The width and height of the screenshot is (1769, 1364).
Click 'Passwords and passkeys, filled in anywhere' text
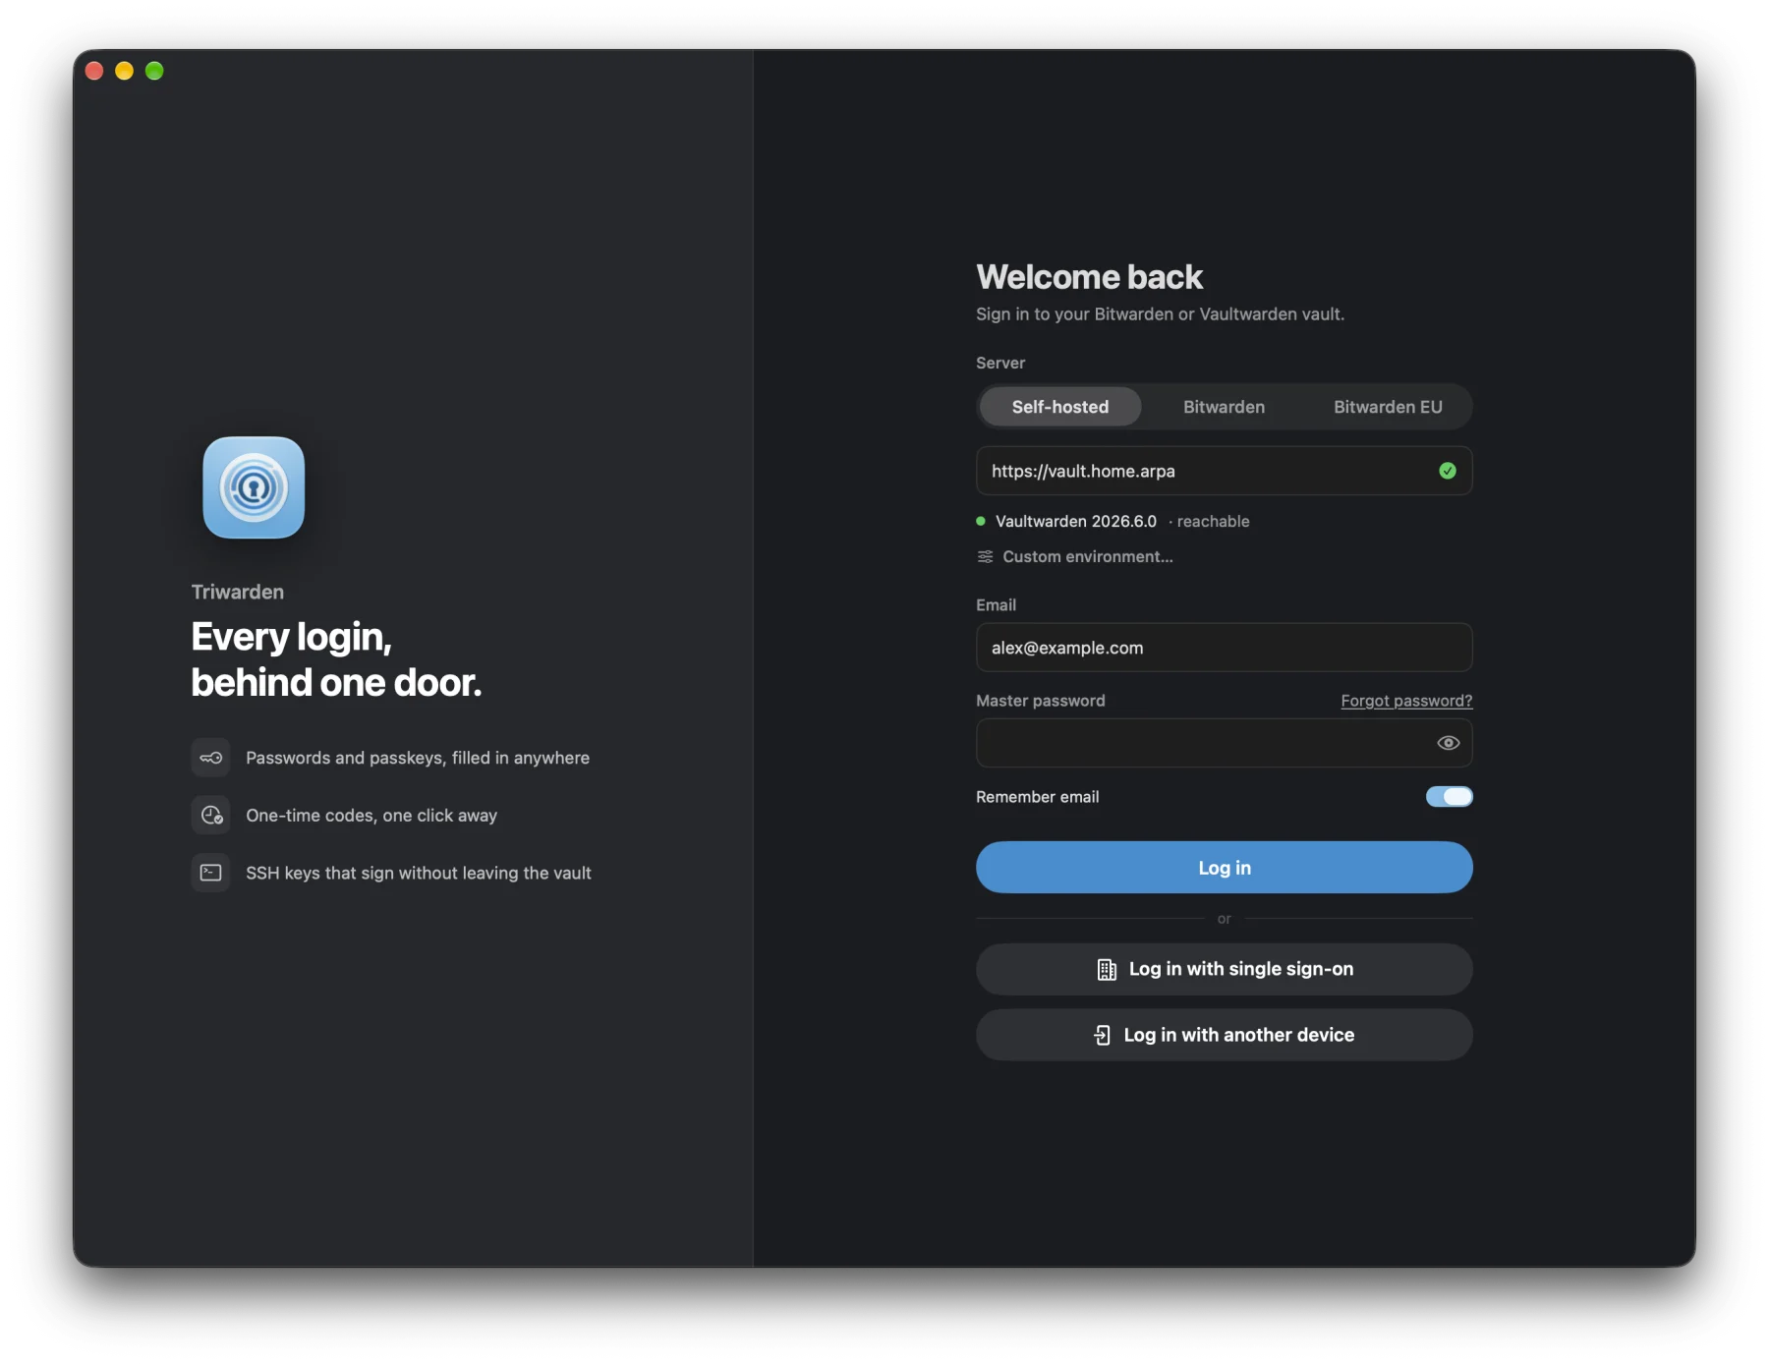(x=418, y=758)
